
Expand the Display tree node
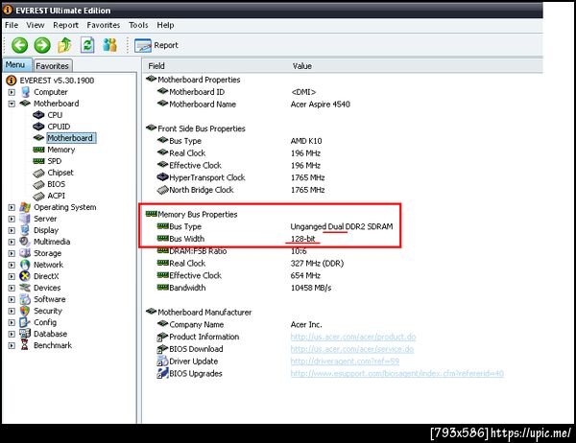click(12, 230)
